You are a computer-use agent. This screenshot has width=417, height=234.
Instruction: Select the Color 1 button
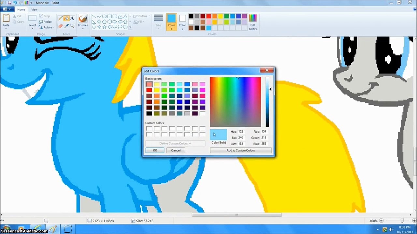pyautogui.click(x=172, y=22)
